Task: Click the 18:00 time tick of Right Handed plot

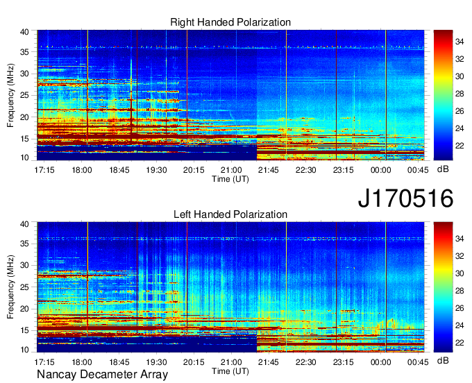Action: (82, 170)
